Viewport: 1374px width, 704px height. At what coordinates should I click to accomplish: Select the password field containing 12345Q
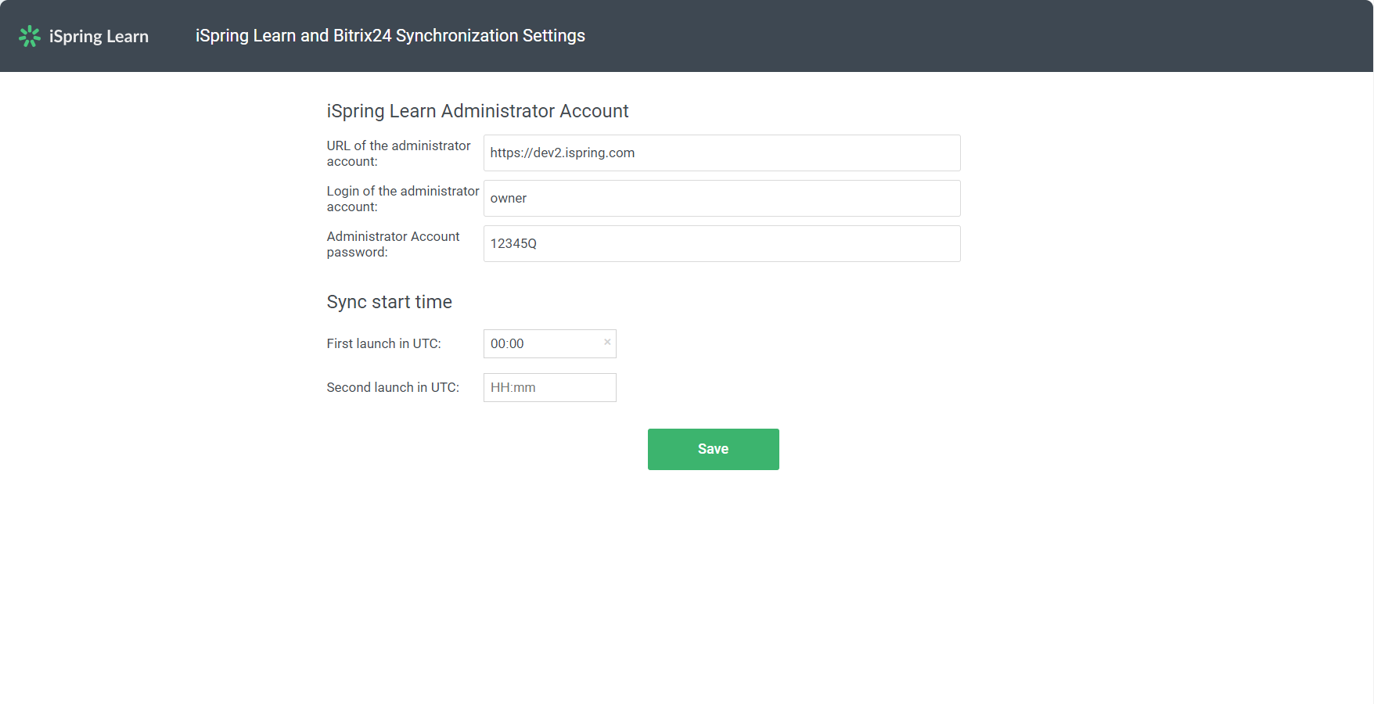click(x=721, y=244)
